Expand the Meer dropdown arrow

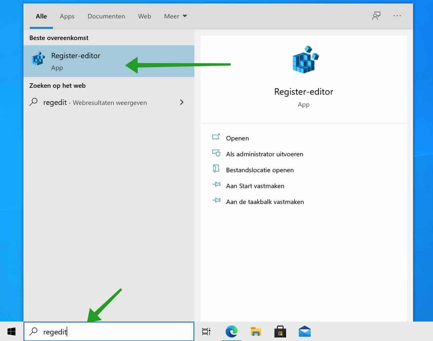coord(185,16)
